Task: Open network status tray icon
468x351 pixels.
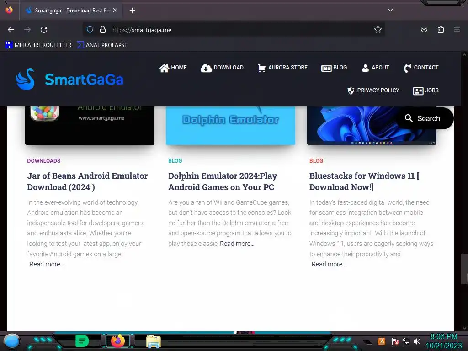Action: [406, 341]
